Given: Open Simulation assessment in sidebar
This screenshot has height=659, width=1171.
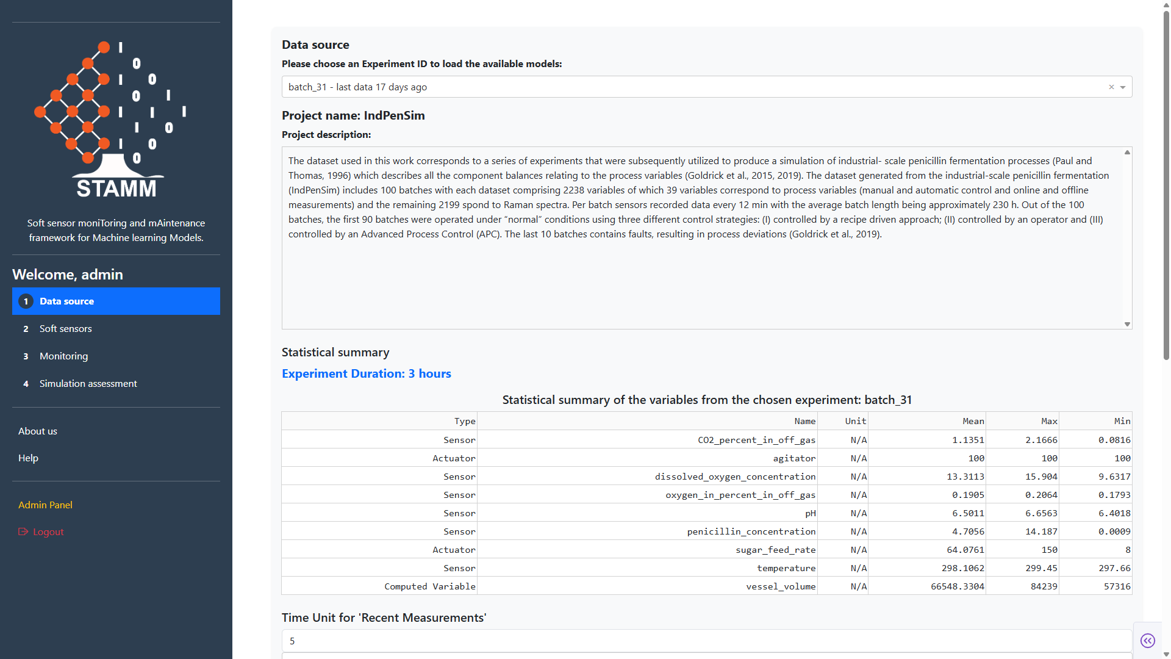Looking at the screenshot, I should click(88, 384).
